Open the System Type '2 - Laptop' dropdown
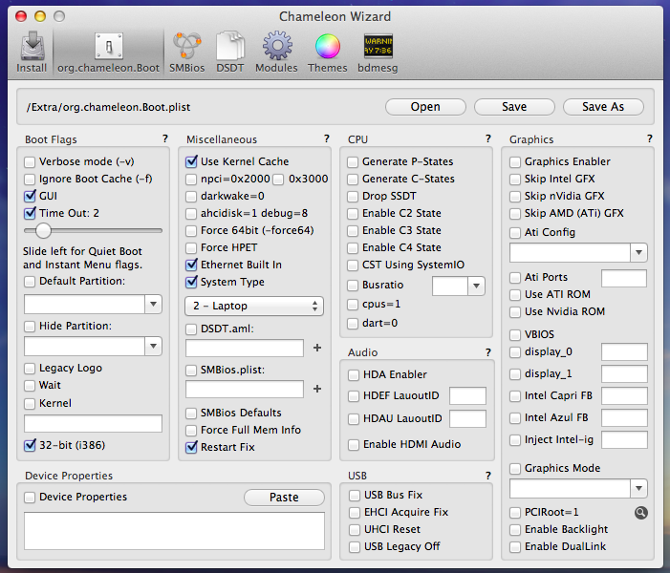The height and width of the screenshot is (573, 670). 253,306
